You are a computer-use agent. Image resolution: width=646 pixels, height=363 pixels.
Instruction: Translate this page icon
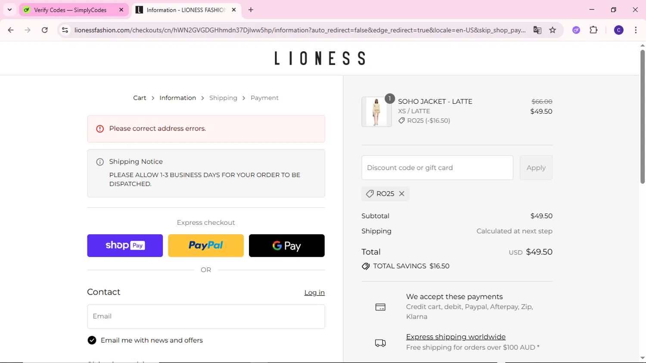[x=537, y=30]
